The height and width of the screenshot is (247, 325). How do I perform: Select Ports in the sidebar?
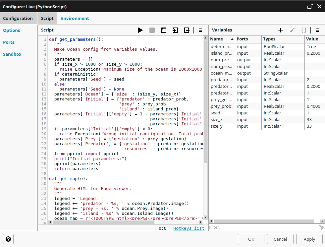9,42
